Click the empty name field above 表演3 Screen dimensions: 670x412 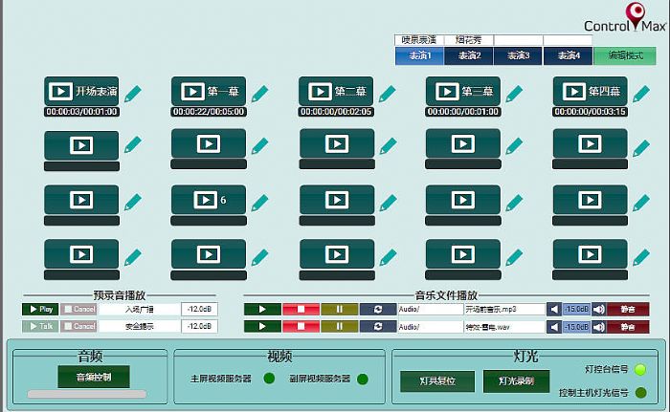(519, 40)
